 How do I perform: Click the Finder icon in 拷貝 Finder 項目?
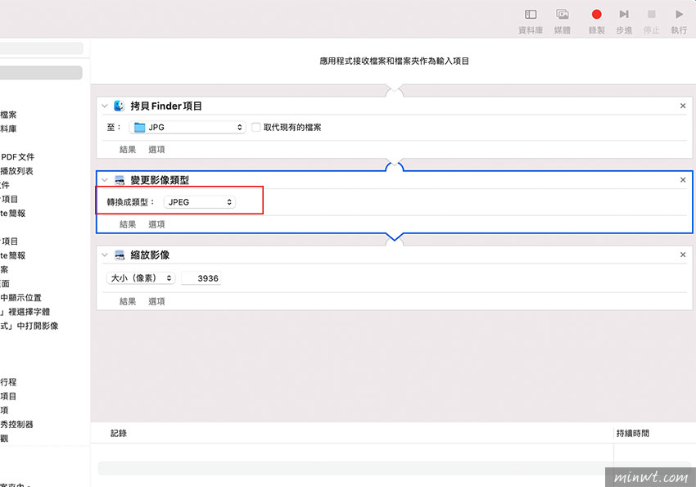coord(119,106)
